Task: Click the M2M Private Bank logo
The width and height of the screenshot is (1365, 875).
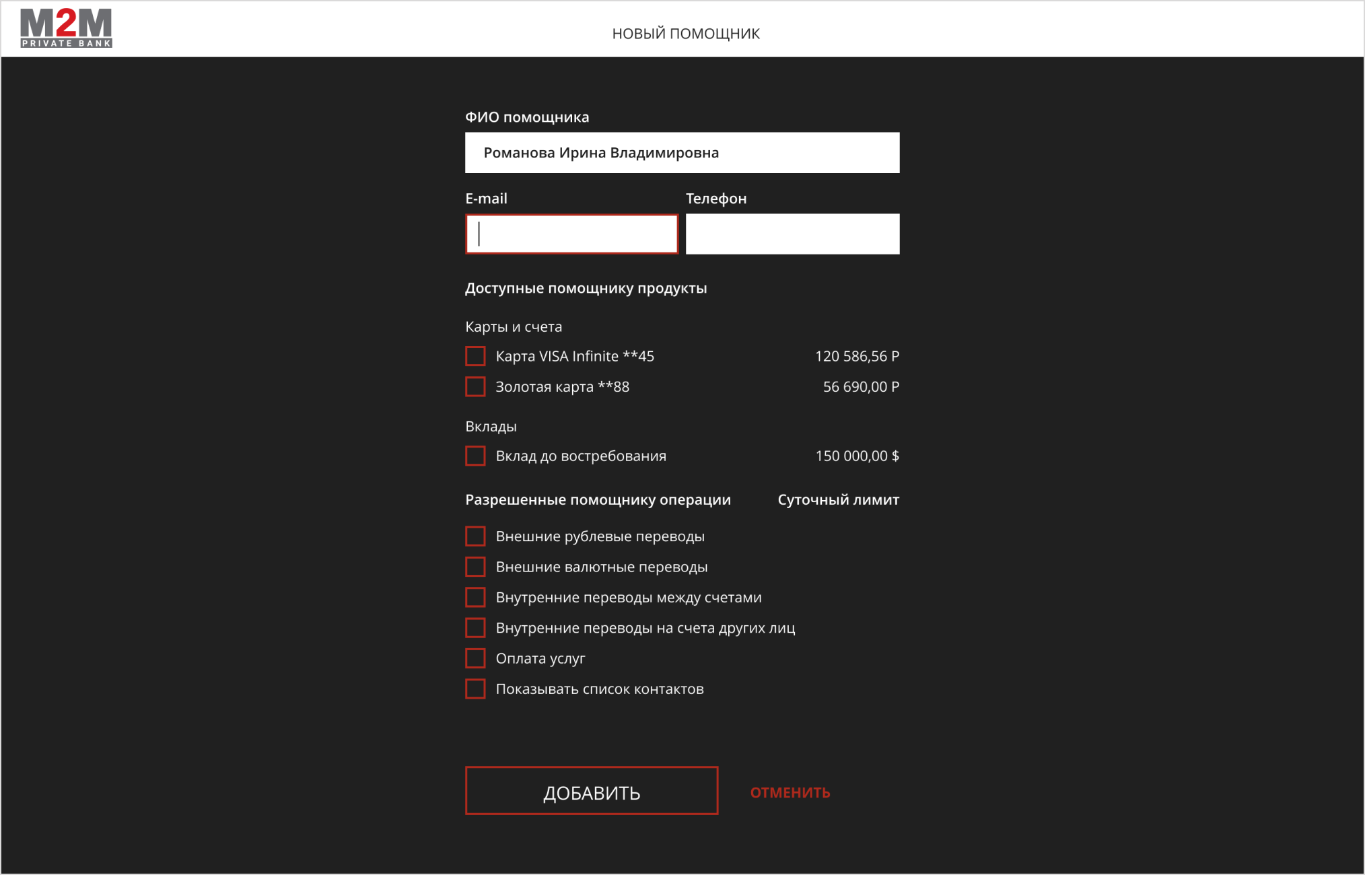Action: [66, 28]
